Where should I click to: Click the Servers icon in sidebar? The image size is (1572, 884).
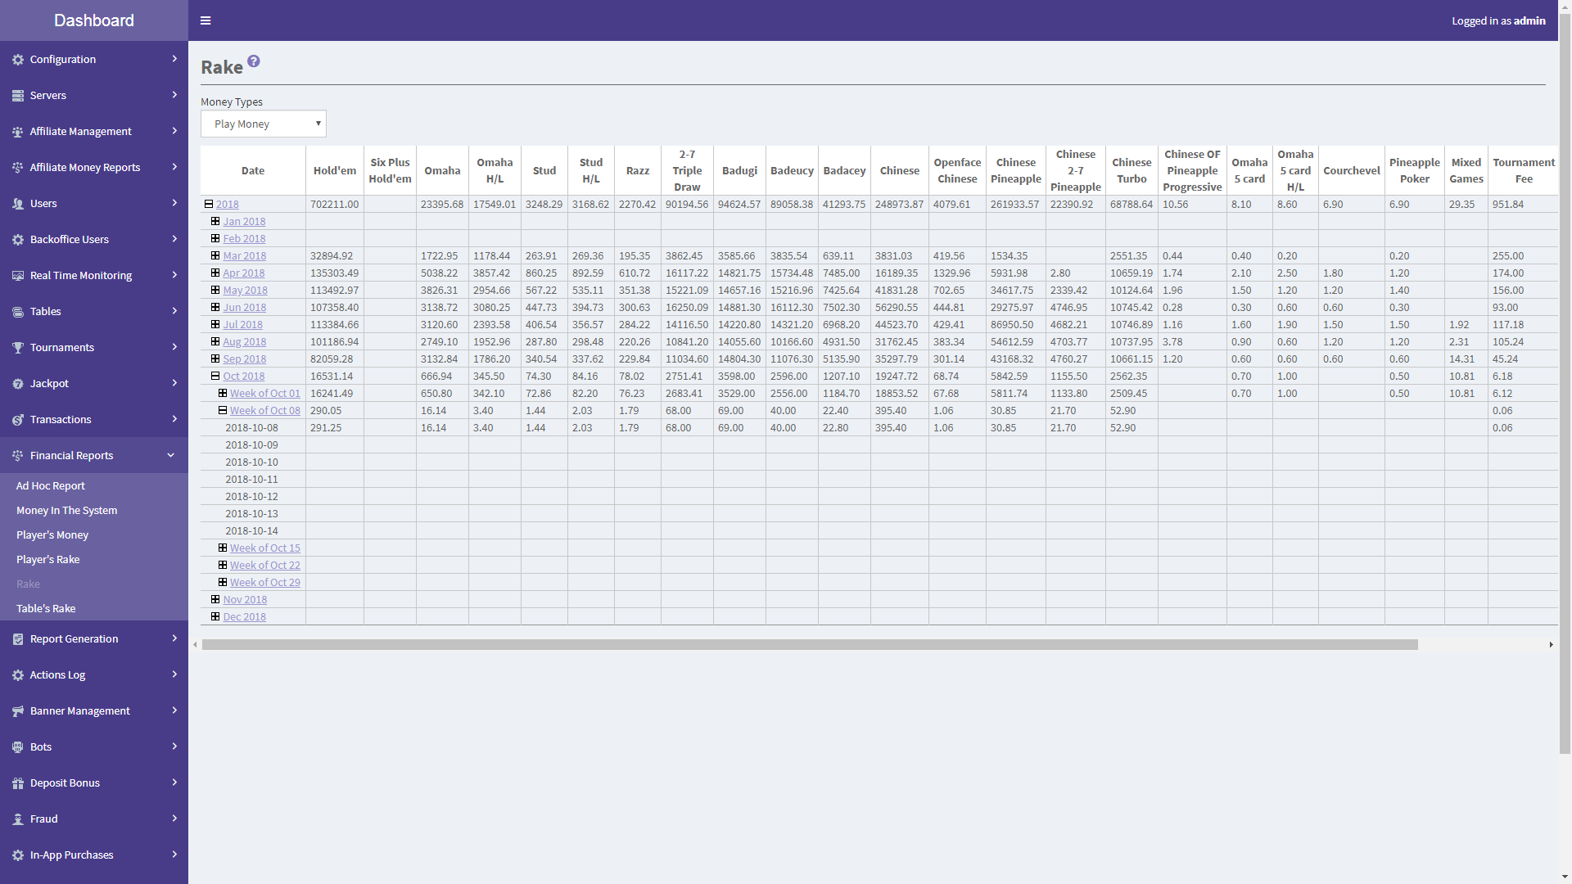pos(18,96)
